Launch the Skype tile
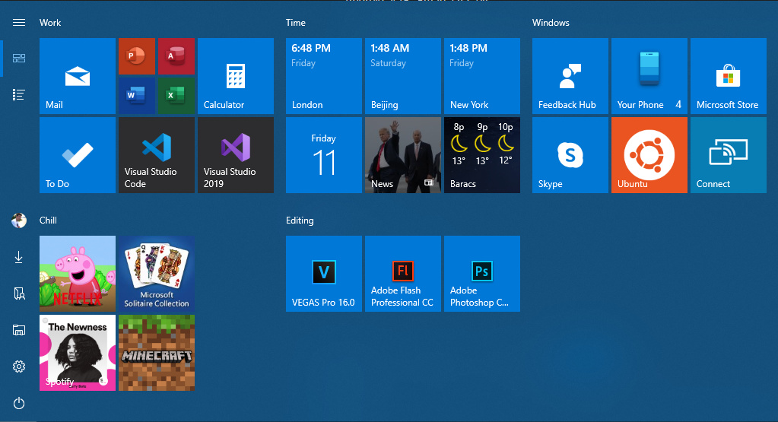The width and height of the screenshot is (778, 422). [x=570, y=155]
